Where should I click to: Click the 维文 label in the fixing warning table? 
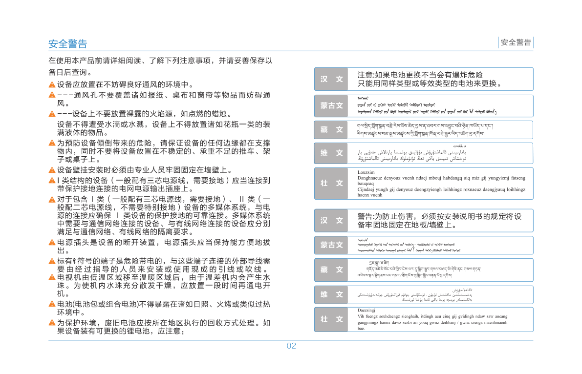tap(331, 294)
